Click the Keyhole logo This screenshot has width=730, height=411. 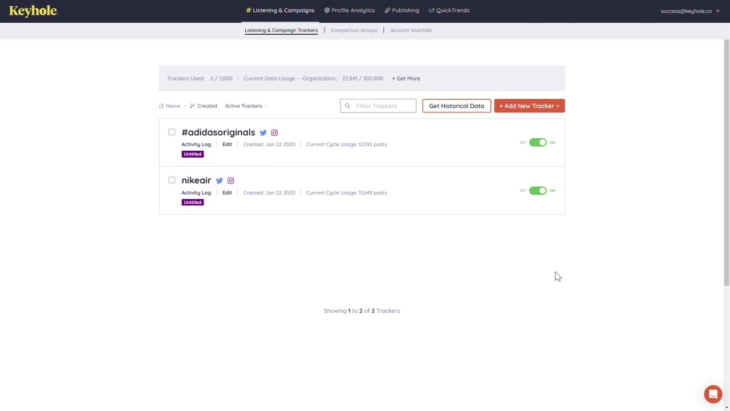coord(33,11)
